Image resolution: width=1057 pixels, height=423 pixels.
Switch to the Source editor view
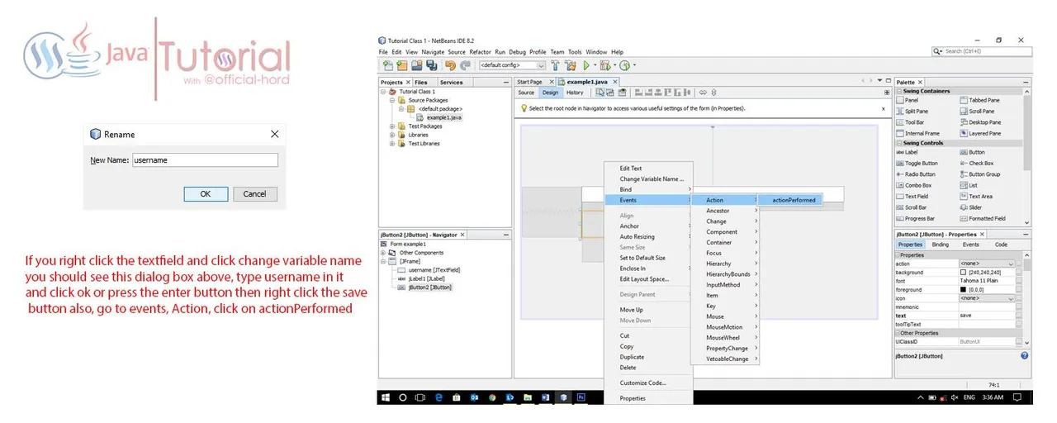pos(526,93)
